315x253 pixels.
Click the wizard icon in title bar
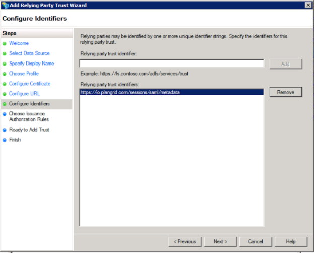(5, 5)
